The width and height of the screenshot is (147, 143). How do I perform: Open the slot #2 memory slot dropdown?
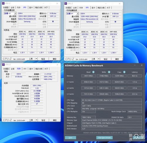point(15,13)
